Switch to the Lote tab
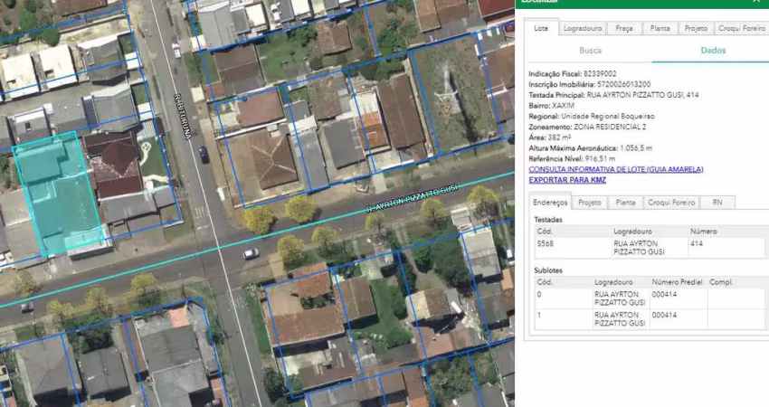Viewport: 769px width, 407px height. click(541, 28)
